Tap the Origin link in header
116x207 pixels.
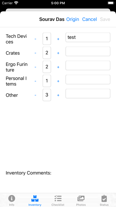pyautogui.click(x=72, y=19)
